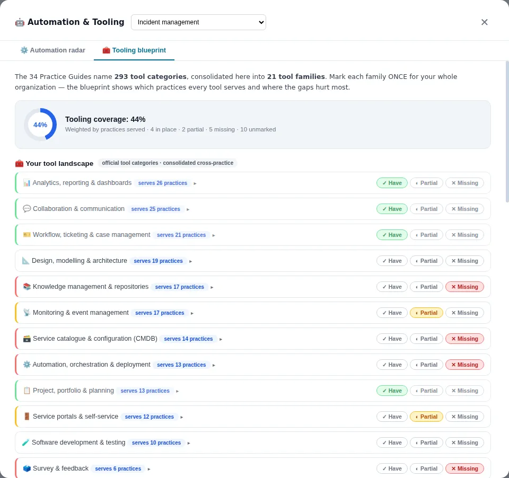The width and height of the screenshot is (509, 478).
Task: Click the 'Automation & Tooling' title text
Action: [x=76, y=22]
